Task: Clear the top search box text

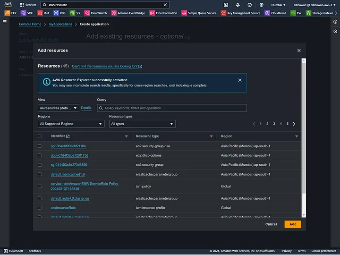Action: [165, 5]
